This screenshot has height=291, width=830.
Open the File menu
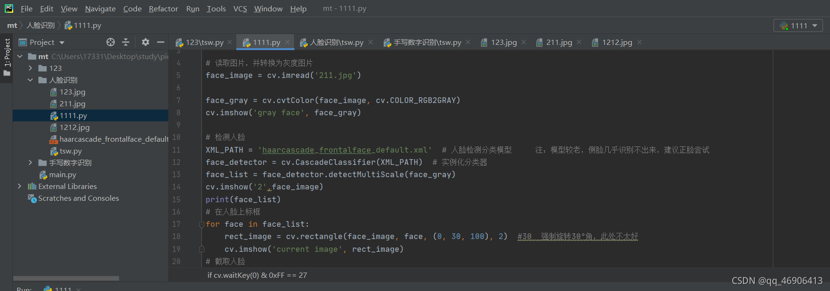tap(26, 9)
